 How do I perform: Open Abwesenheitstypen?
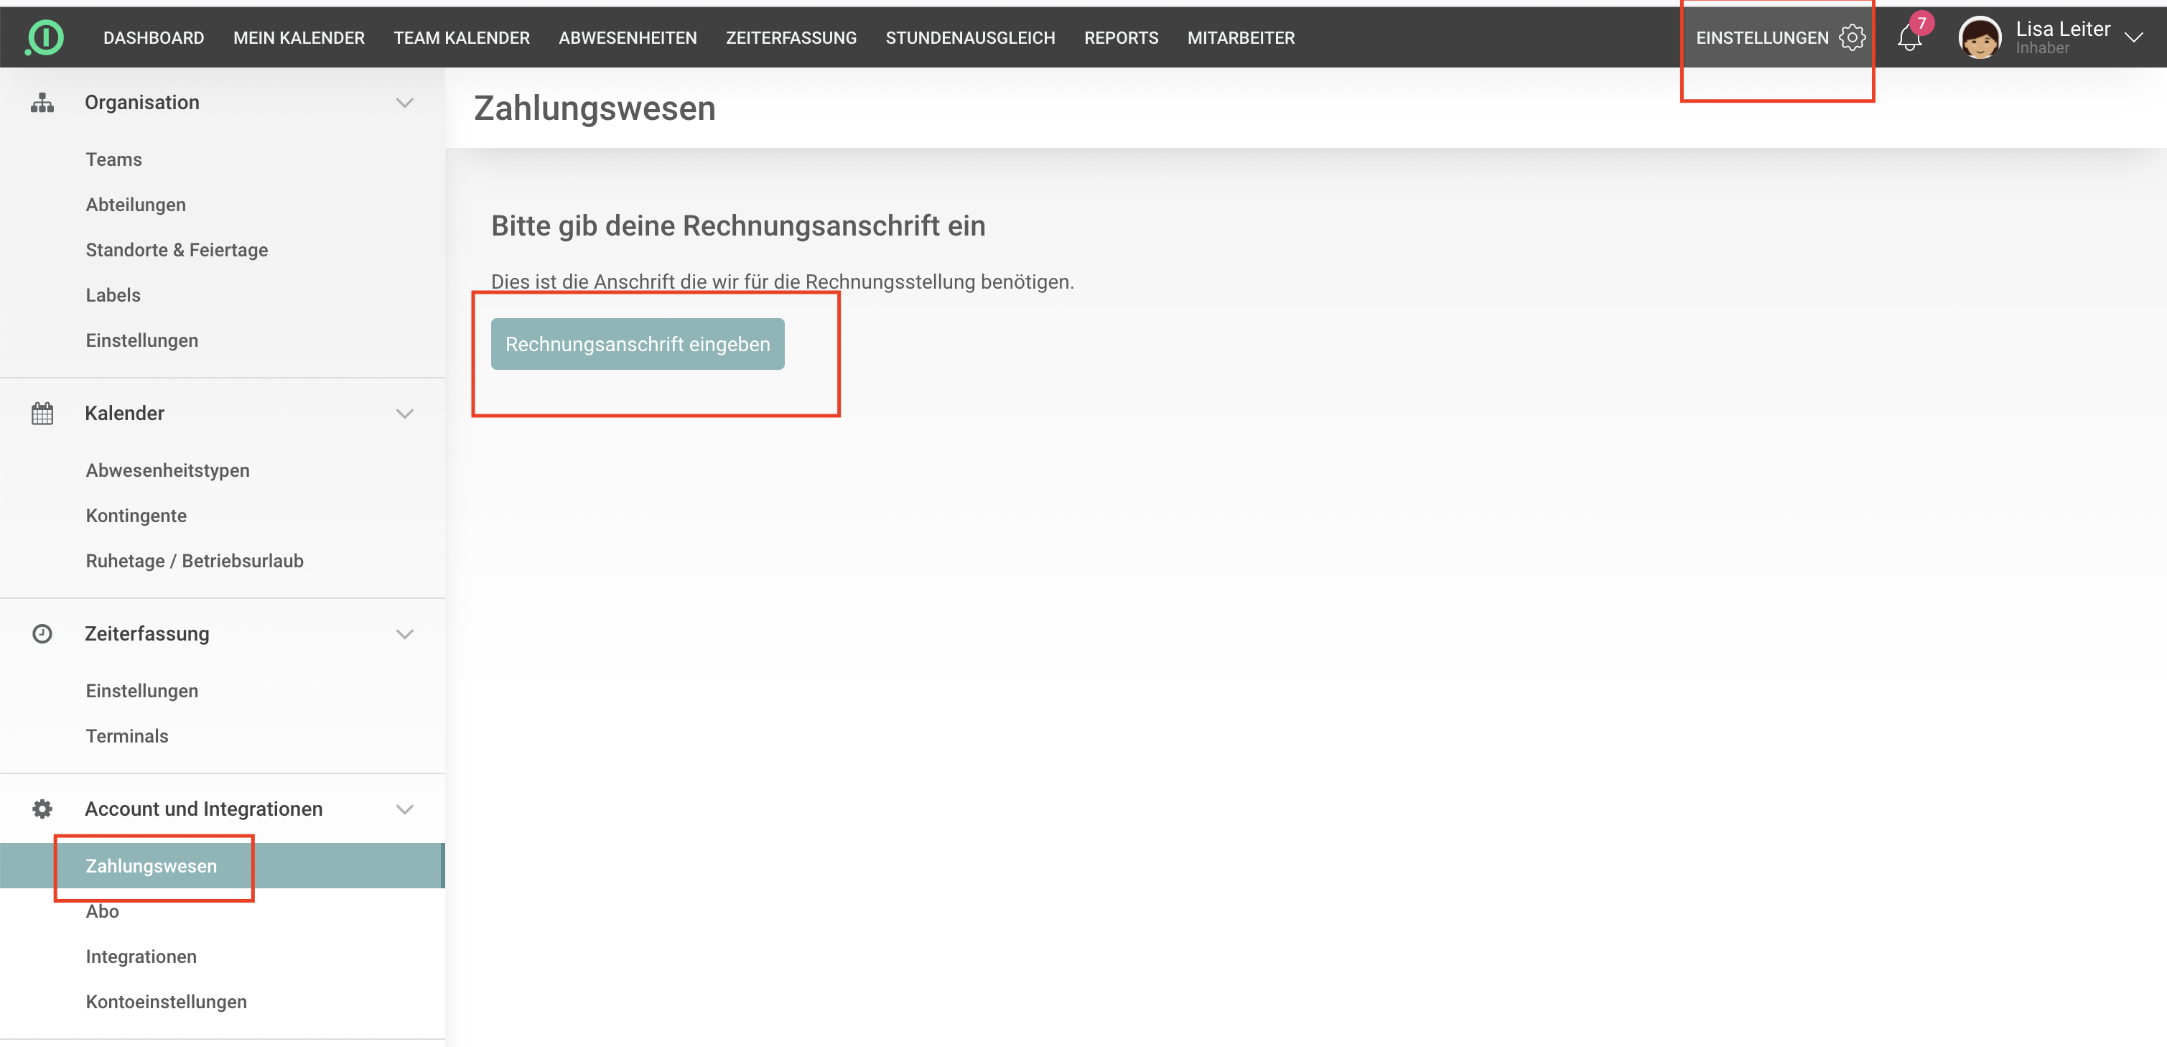click(x=167, y=470)
